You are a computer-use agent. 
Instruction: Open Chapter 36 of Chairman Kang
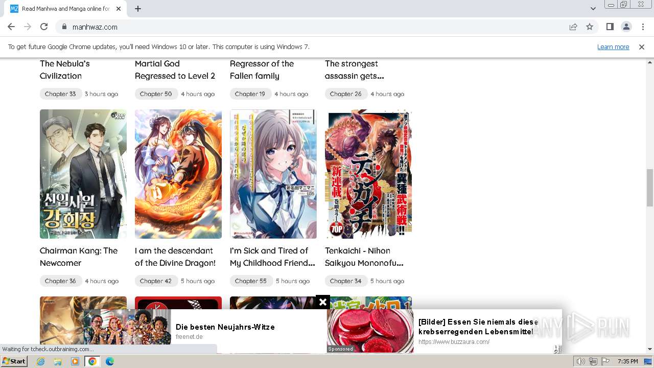click(x=60, y=281)
